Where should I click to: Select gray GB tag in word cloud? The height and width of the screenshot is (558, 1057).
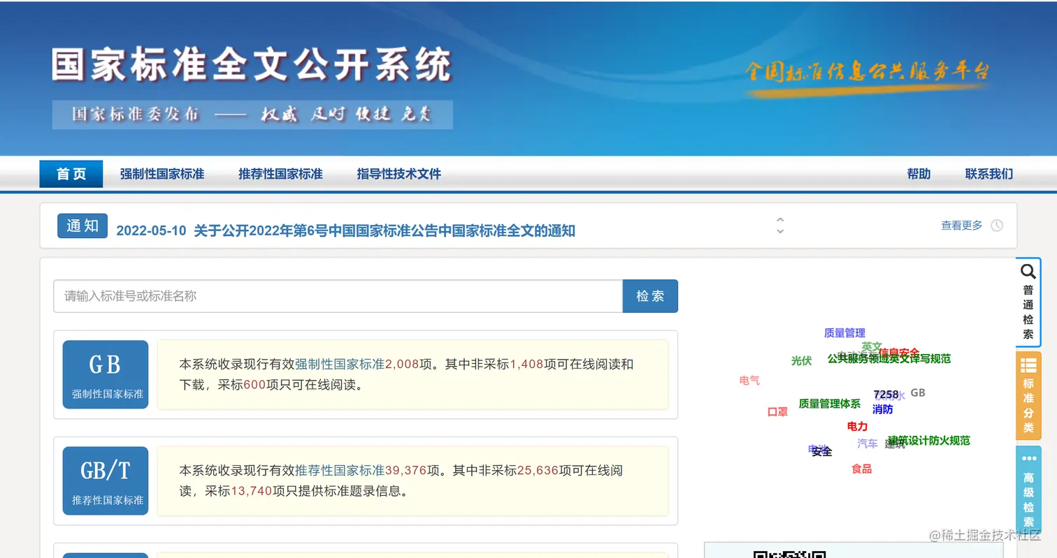pyautogui.click(x=918, y=393)
